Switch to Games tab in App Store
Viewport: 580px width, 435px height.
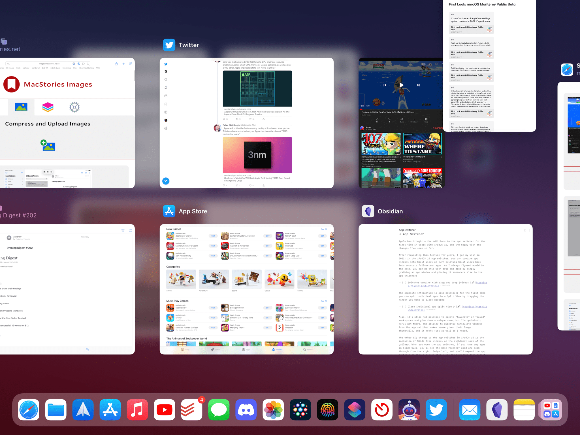216,350
